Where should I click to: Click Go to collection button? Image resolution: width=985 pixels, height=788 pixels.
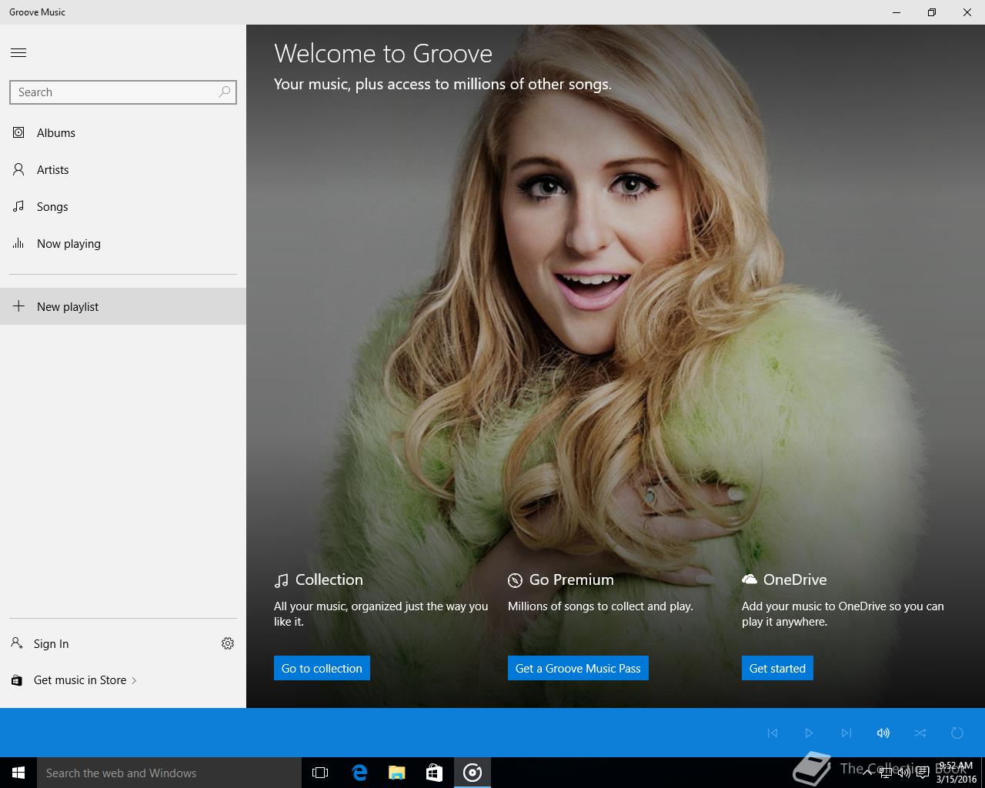pyautogui.click(x=322, y=668)
